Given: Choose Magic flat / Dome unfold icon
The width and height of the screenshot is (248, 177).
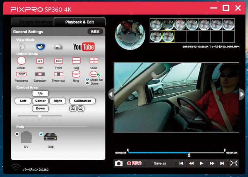Looking at the screenshot, I should click(94, 74).
